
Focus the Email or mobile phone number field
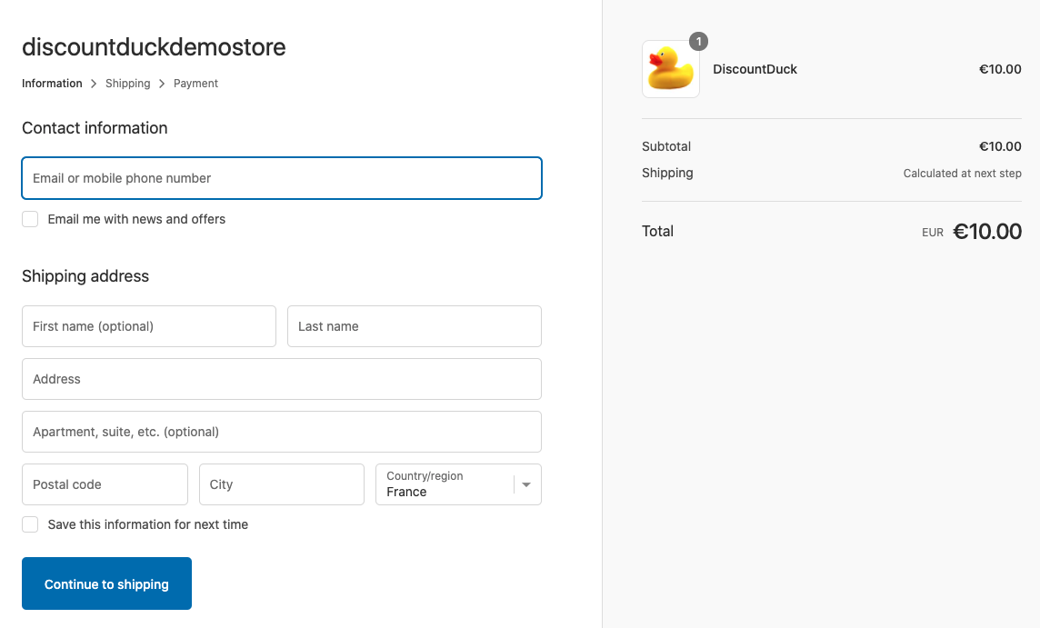tap(282, 178)
